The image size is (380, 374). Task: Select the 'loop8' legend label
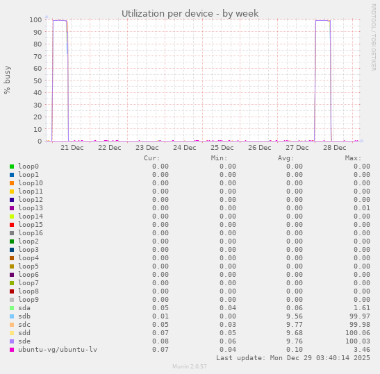tap(28, 291)
